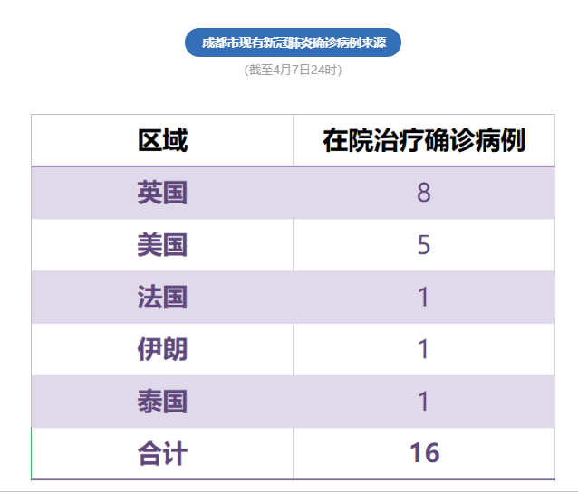The height and width of the screenshot is (492, 578).
Task: Select the 法国 region cell
Action: point(162,297)
